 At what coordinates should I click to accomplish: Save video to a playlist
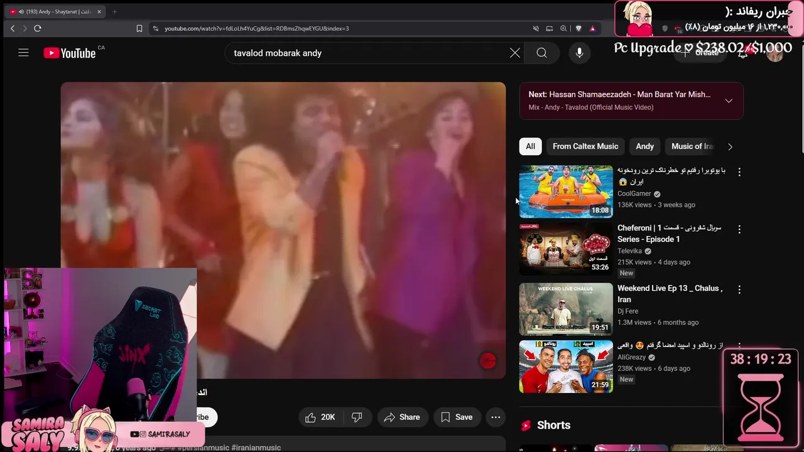click(x=457, y=417)
